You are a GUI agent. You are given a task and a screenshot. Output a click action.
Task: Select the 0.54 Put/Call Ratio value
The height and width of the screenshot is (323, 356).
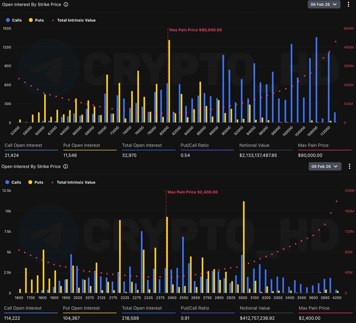[x=185, y=155]
